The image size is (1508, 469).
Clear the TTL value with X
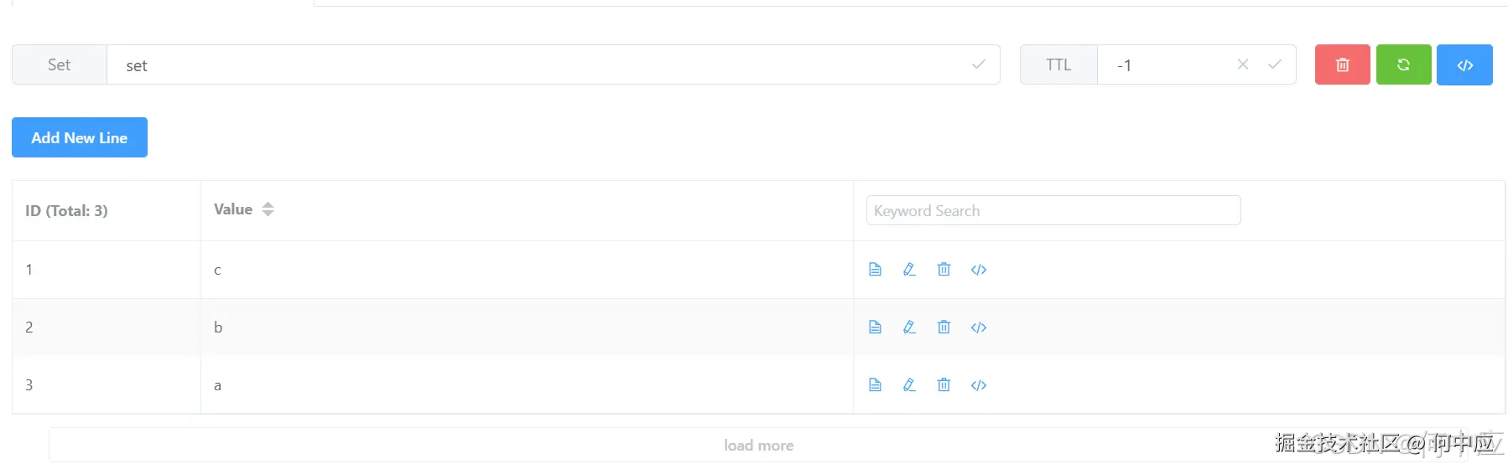(x=1243, y=64)
